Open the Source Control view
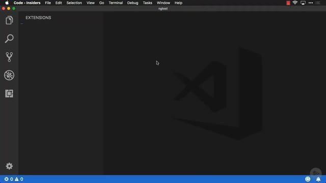Screen dimensions: 326x183 click(x=9, y=57)
